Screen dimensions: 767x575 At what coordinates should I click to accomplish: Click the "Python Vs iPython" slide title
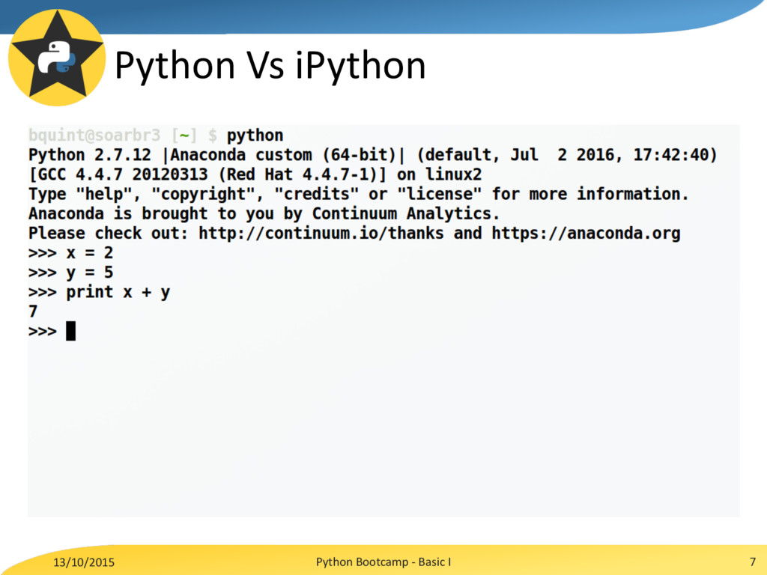tap(270, 66)
